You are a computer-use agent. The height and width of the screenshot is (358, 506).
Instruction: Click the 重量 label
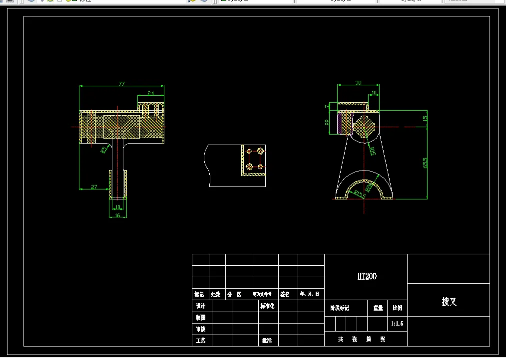tap(378, 308)
